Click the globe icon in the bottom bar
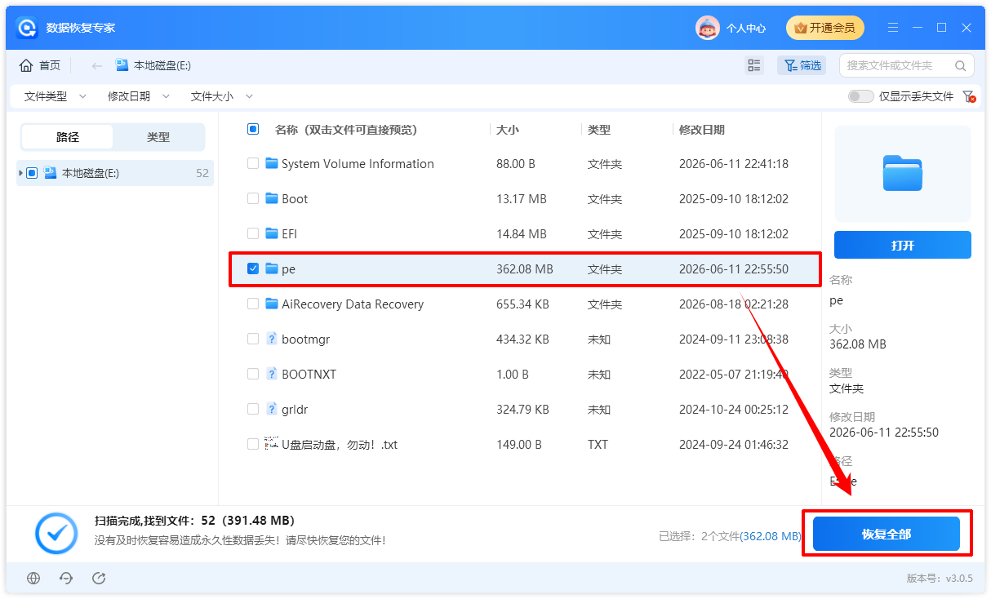Image resolution: width=991 pixels, height=599 pixels. (x=33, y=578)
